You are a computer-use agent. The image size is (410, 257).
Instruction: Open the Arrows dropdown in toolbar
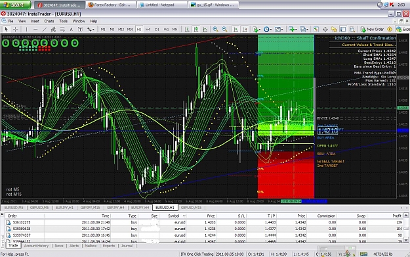(91, 30)
